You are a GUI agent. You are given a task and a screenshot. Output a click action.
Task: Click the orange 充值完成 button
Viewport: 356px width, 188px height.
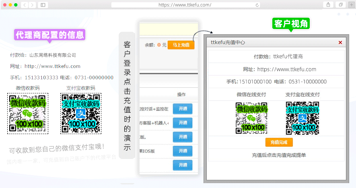pyautogui.click(x=279, y=142)
